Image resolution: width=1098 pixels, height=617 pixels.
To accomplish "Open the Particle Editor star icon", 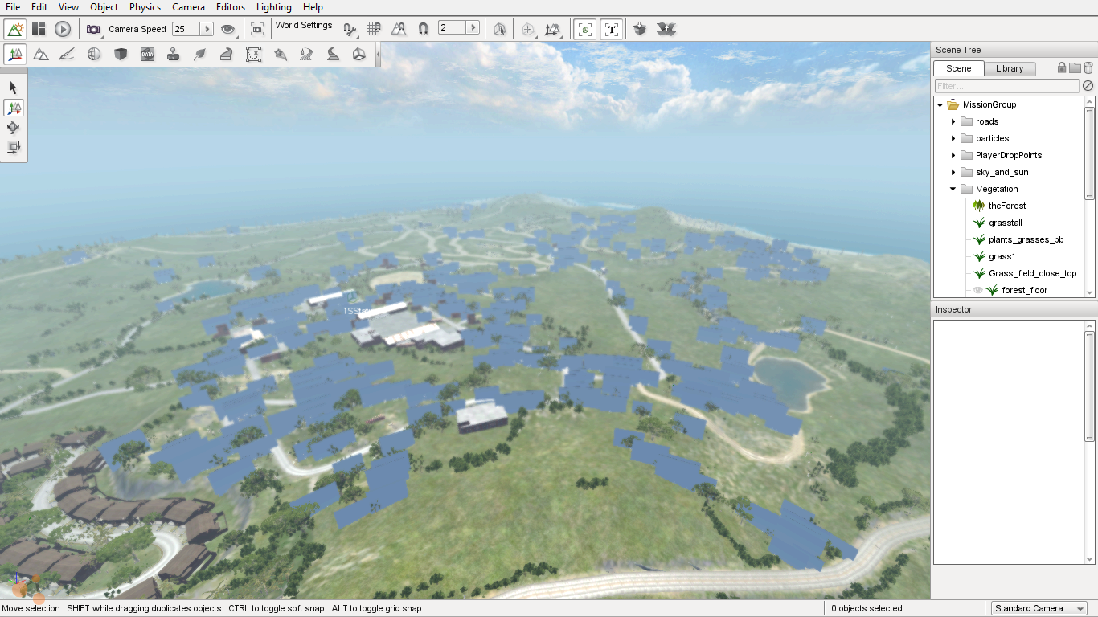I will tap(280, 55).
